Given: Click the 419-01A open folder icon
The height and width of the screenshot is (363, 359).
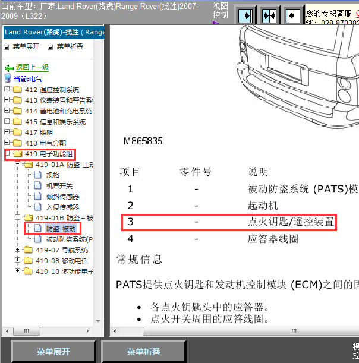Looking at the screenshot, I should tap(29, 164).
